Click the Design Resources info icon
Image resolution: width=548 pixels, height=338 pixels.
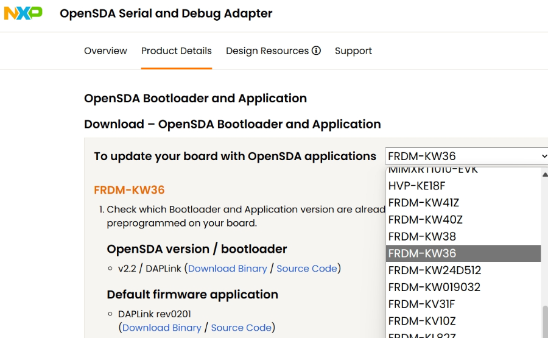tap(316, 51)
